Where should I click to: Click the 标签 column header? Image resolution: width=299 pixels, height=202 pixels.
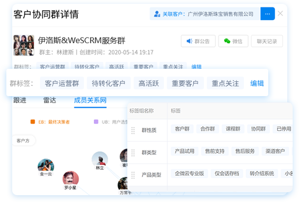click(x=176, y=111)
